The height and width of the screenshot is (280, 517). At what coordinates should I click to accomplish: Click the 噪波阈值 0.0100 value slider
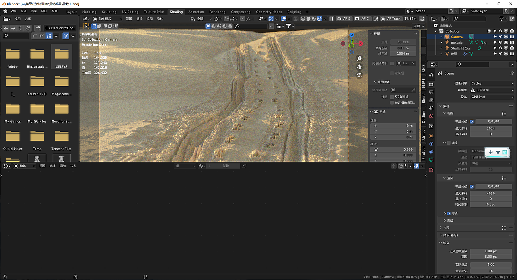click(x=493, y=121)
